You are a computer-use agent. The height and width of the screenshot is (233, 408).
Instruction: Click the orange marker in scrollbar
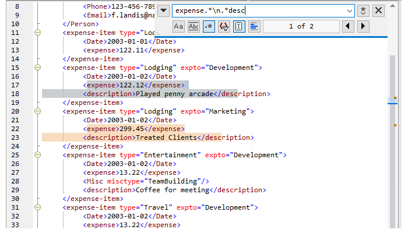tap(395, 97)
